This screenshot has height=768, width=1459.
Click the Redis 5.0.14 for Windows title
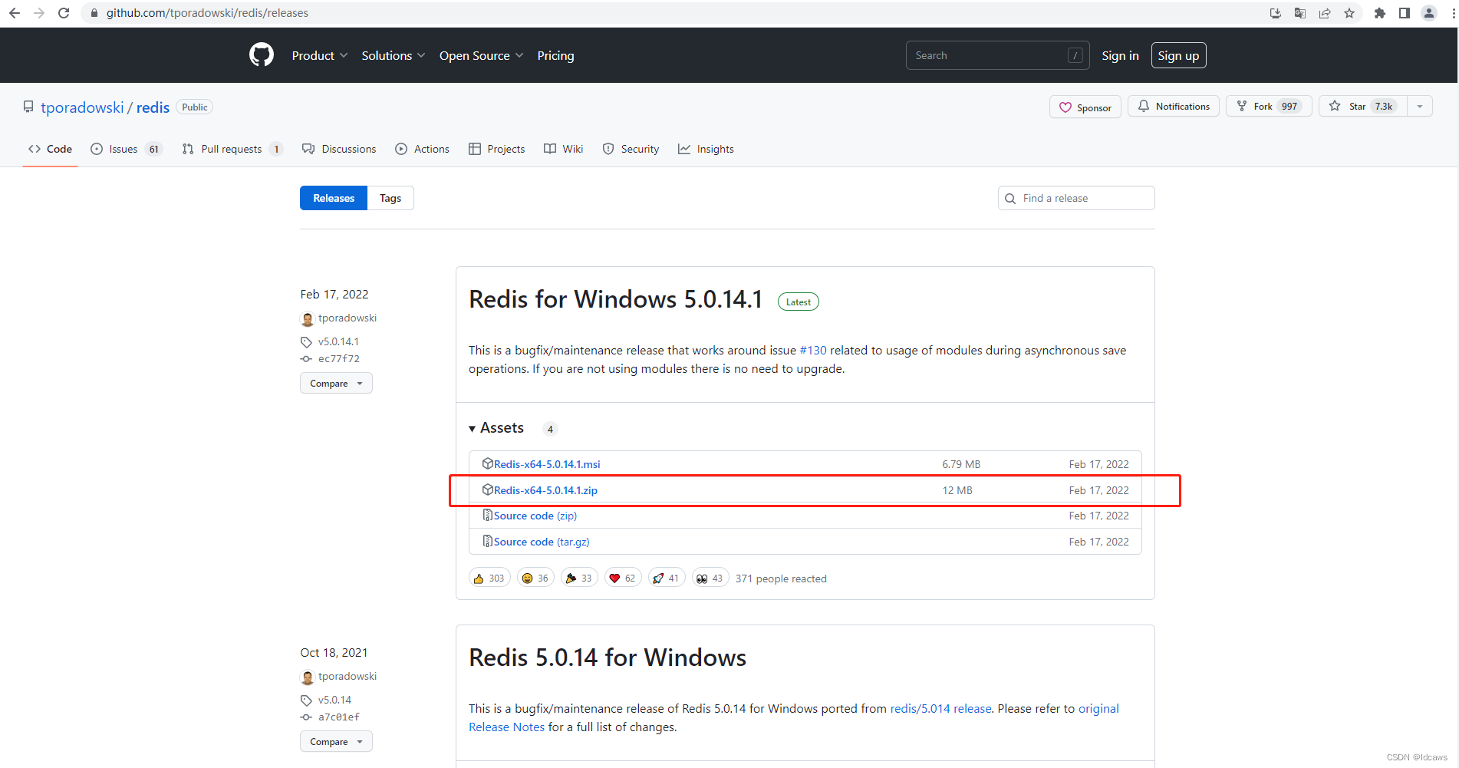(x=608, y=658)
